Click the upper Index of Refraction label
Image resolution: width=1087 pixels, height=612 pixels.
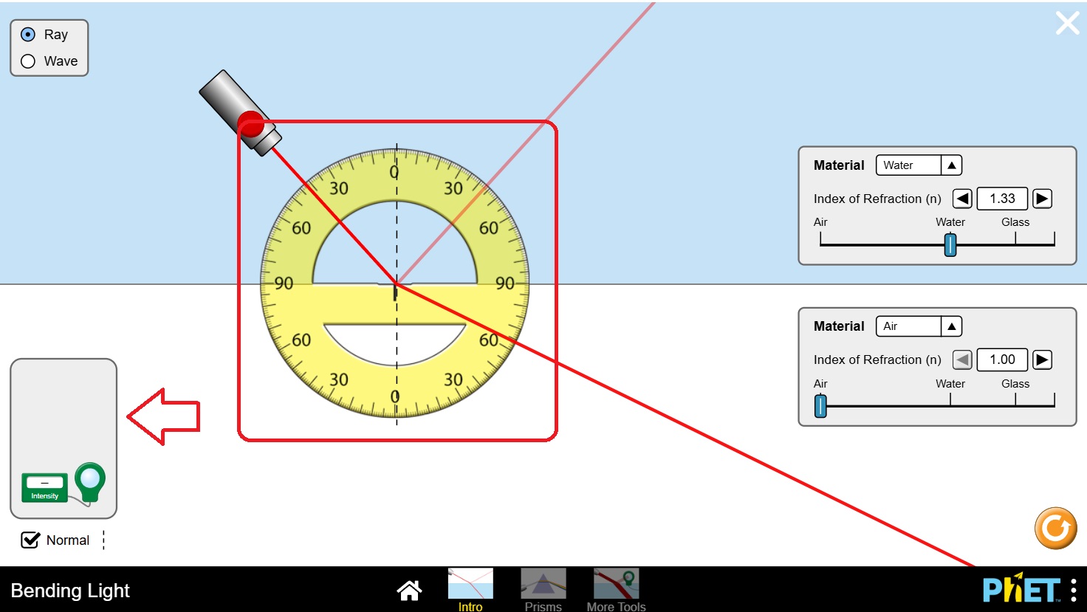click(x=877, y=199)
